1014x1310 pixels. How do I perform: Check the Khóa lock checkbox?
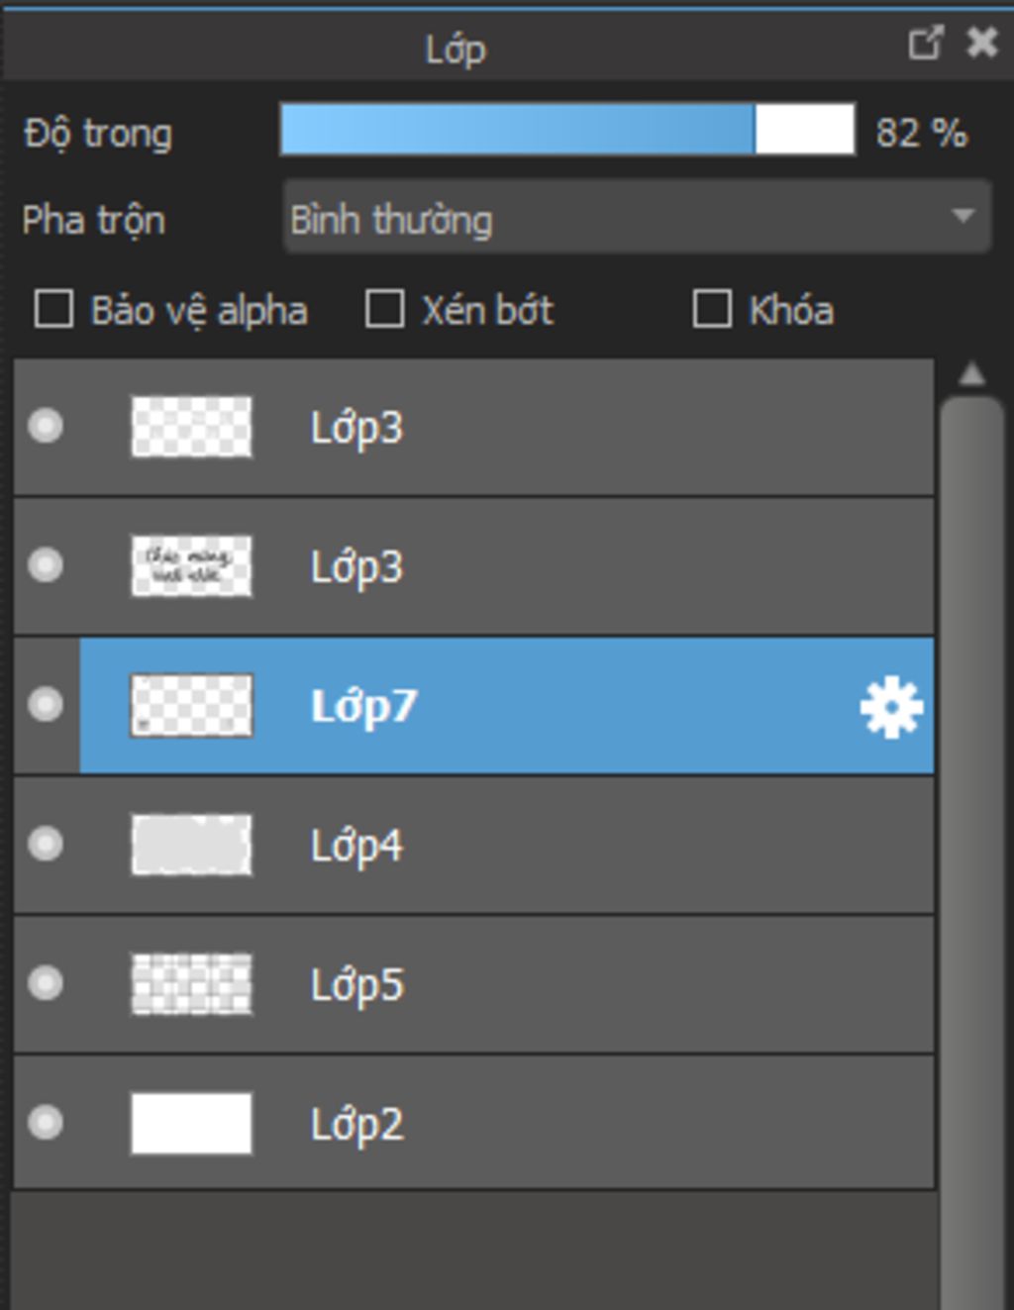point(712,309)
